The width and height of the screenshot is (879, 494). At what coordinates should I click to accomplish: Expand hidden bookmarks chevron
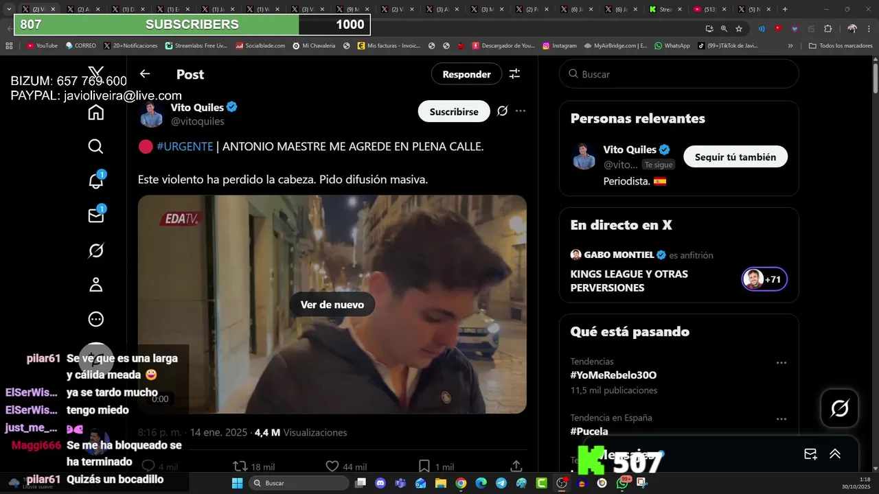coord(790,46)
